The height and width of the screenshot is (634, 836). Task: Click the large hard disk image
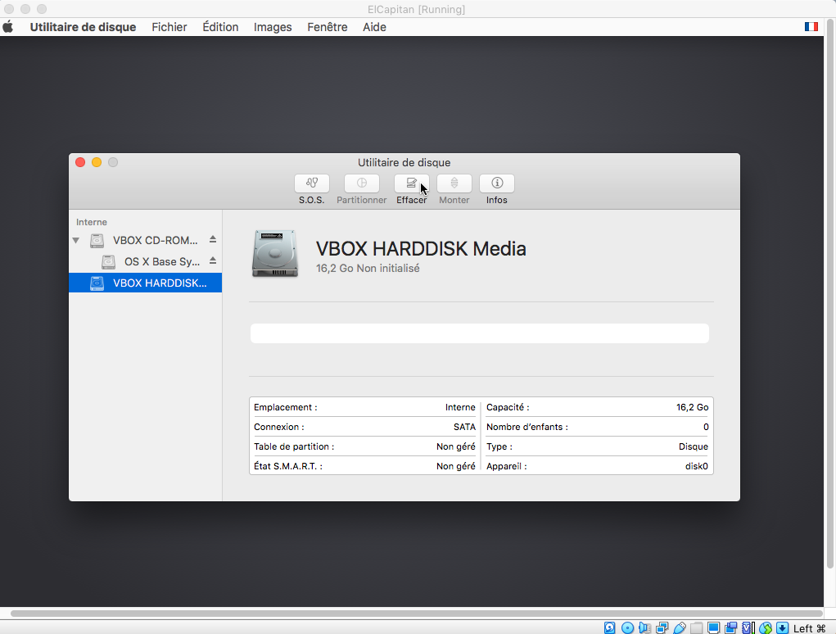pos(275,254)
